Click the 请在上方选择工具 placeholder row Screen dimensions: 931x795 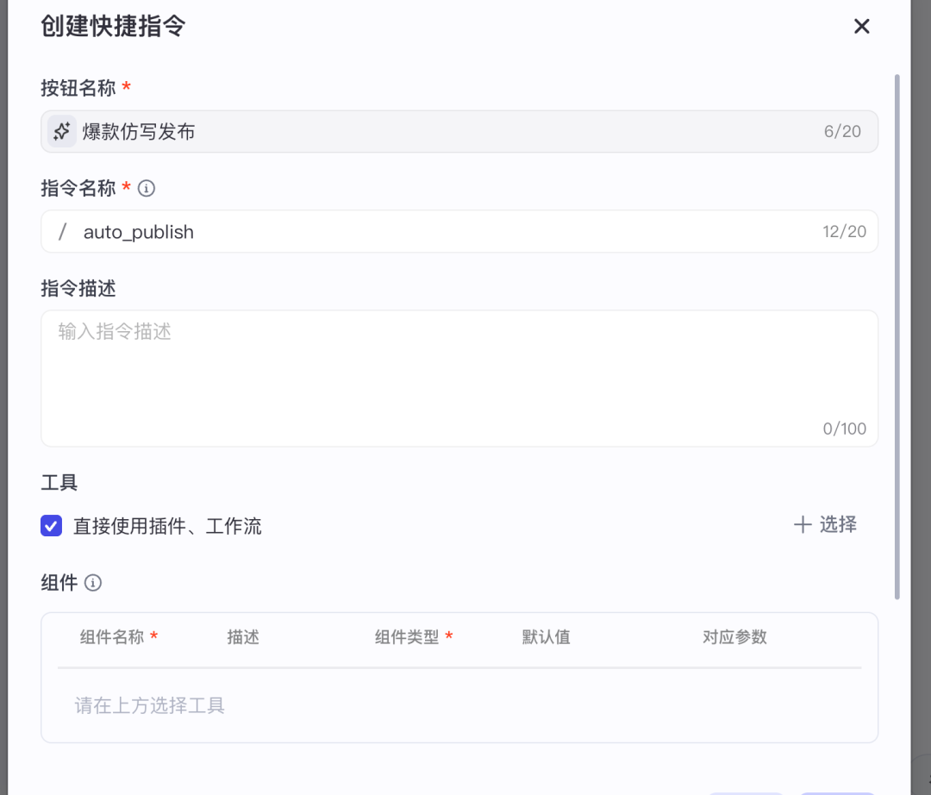150,706
